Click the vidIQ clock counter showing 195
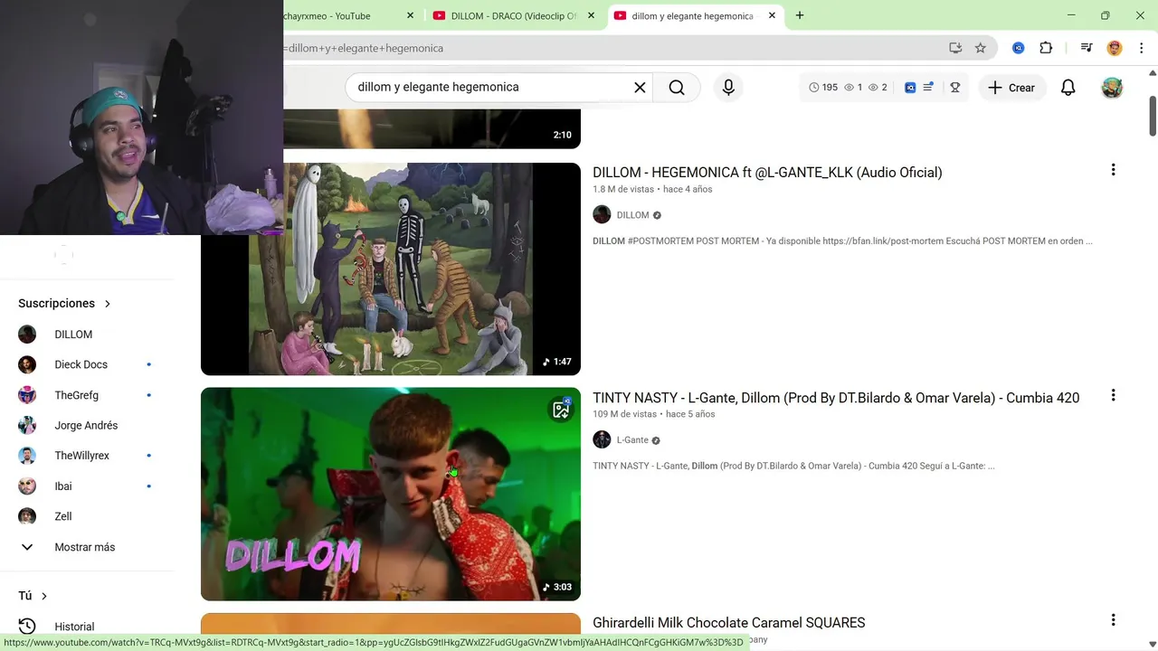Image resolution: width=1158 pixels, height=651 pixels. click(823, 87)
